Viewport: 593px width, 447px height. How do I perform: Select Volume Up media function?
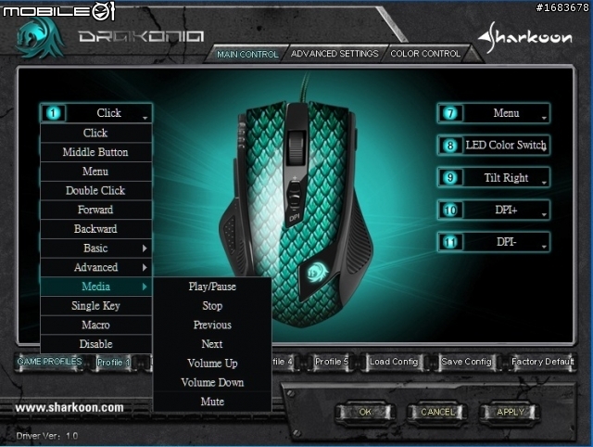click(x=212, y=364)
